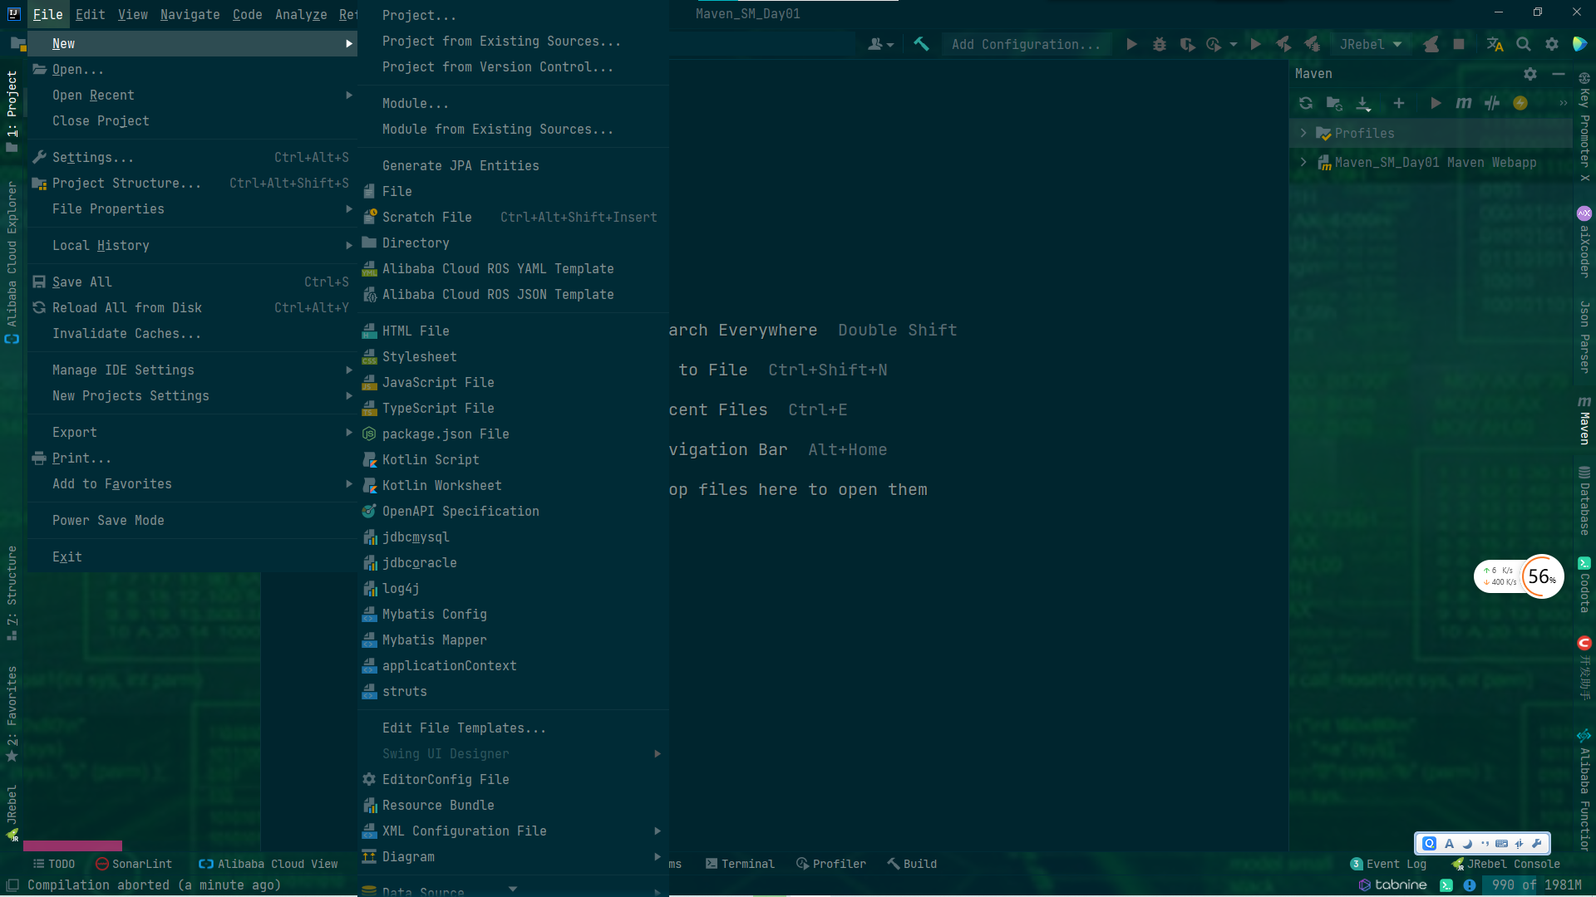Click Download Sources icon in Maven panel
This screenshot has height=897, width=1596.
click(1363, 103)
